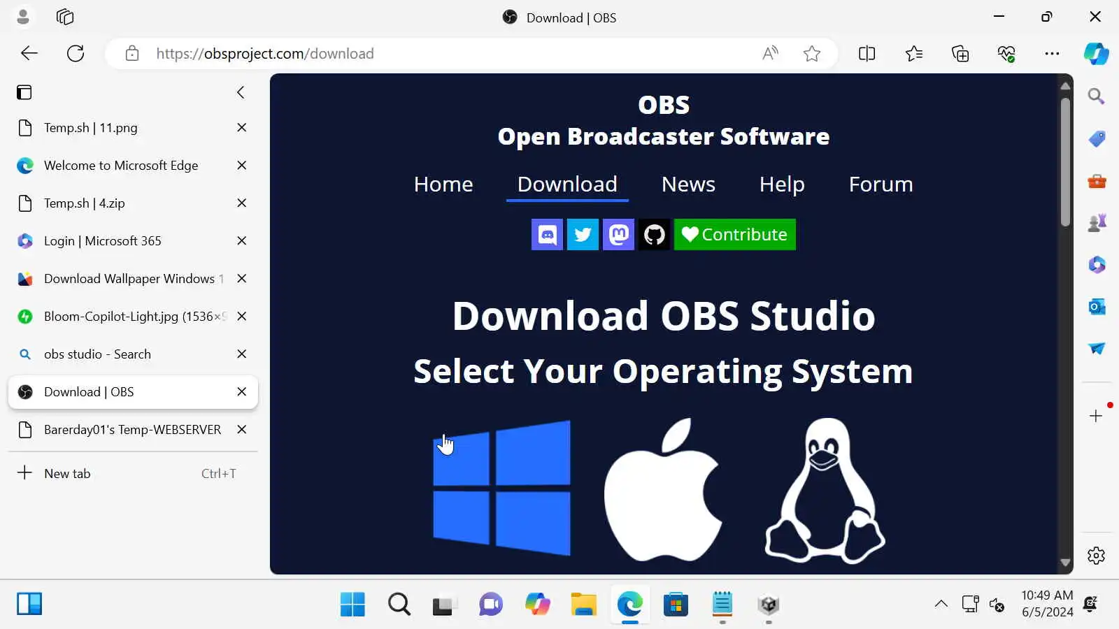Open sidebar Games chess icon

tap(1096, 223)
